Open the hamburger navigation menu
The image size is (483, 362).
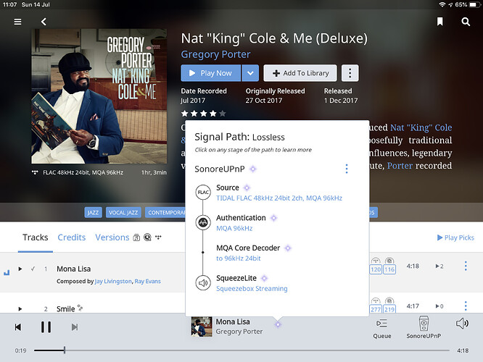click(17, 22)
